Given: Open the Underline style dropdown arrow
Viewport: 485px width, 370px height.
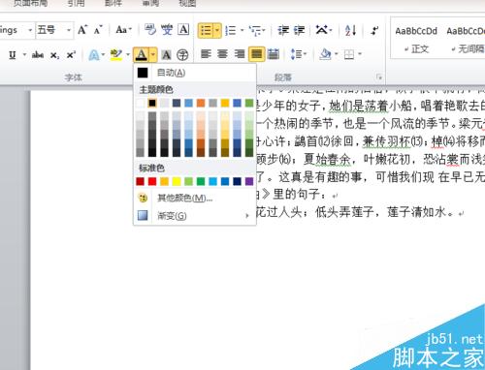Looking at the screenshot, I should pyautogui.click(x=24, y=55).
